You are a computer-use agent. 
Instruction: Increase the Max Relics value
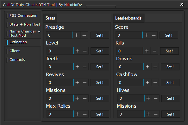click(x=77, y=114)
